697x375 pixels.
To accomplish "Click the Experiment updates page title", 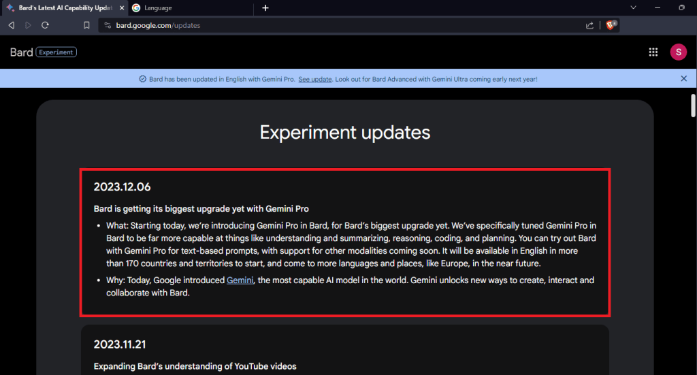I will [x=345, y=133].
